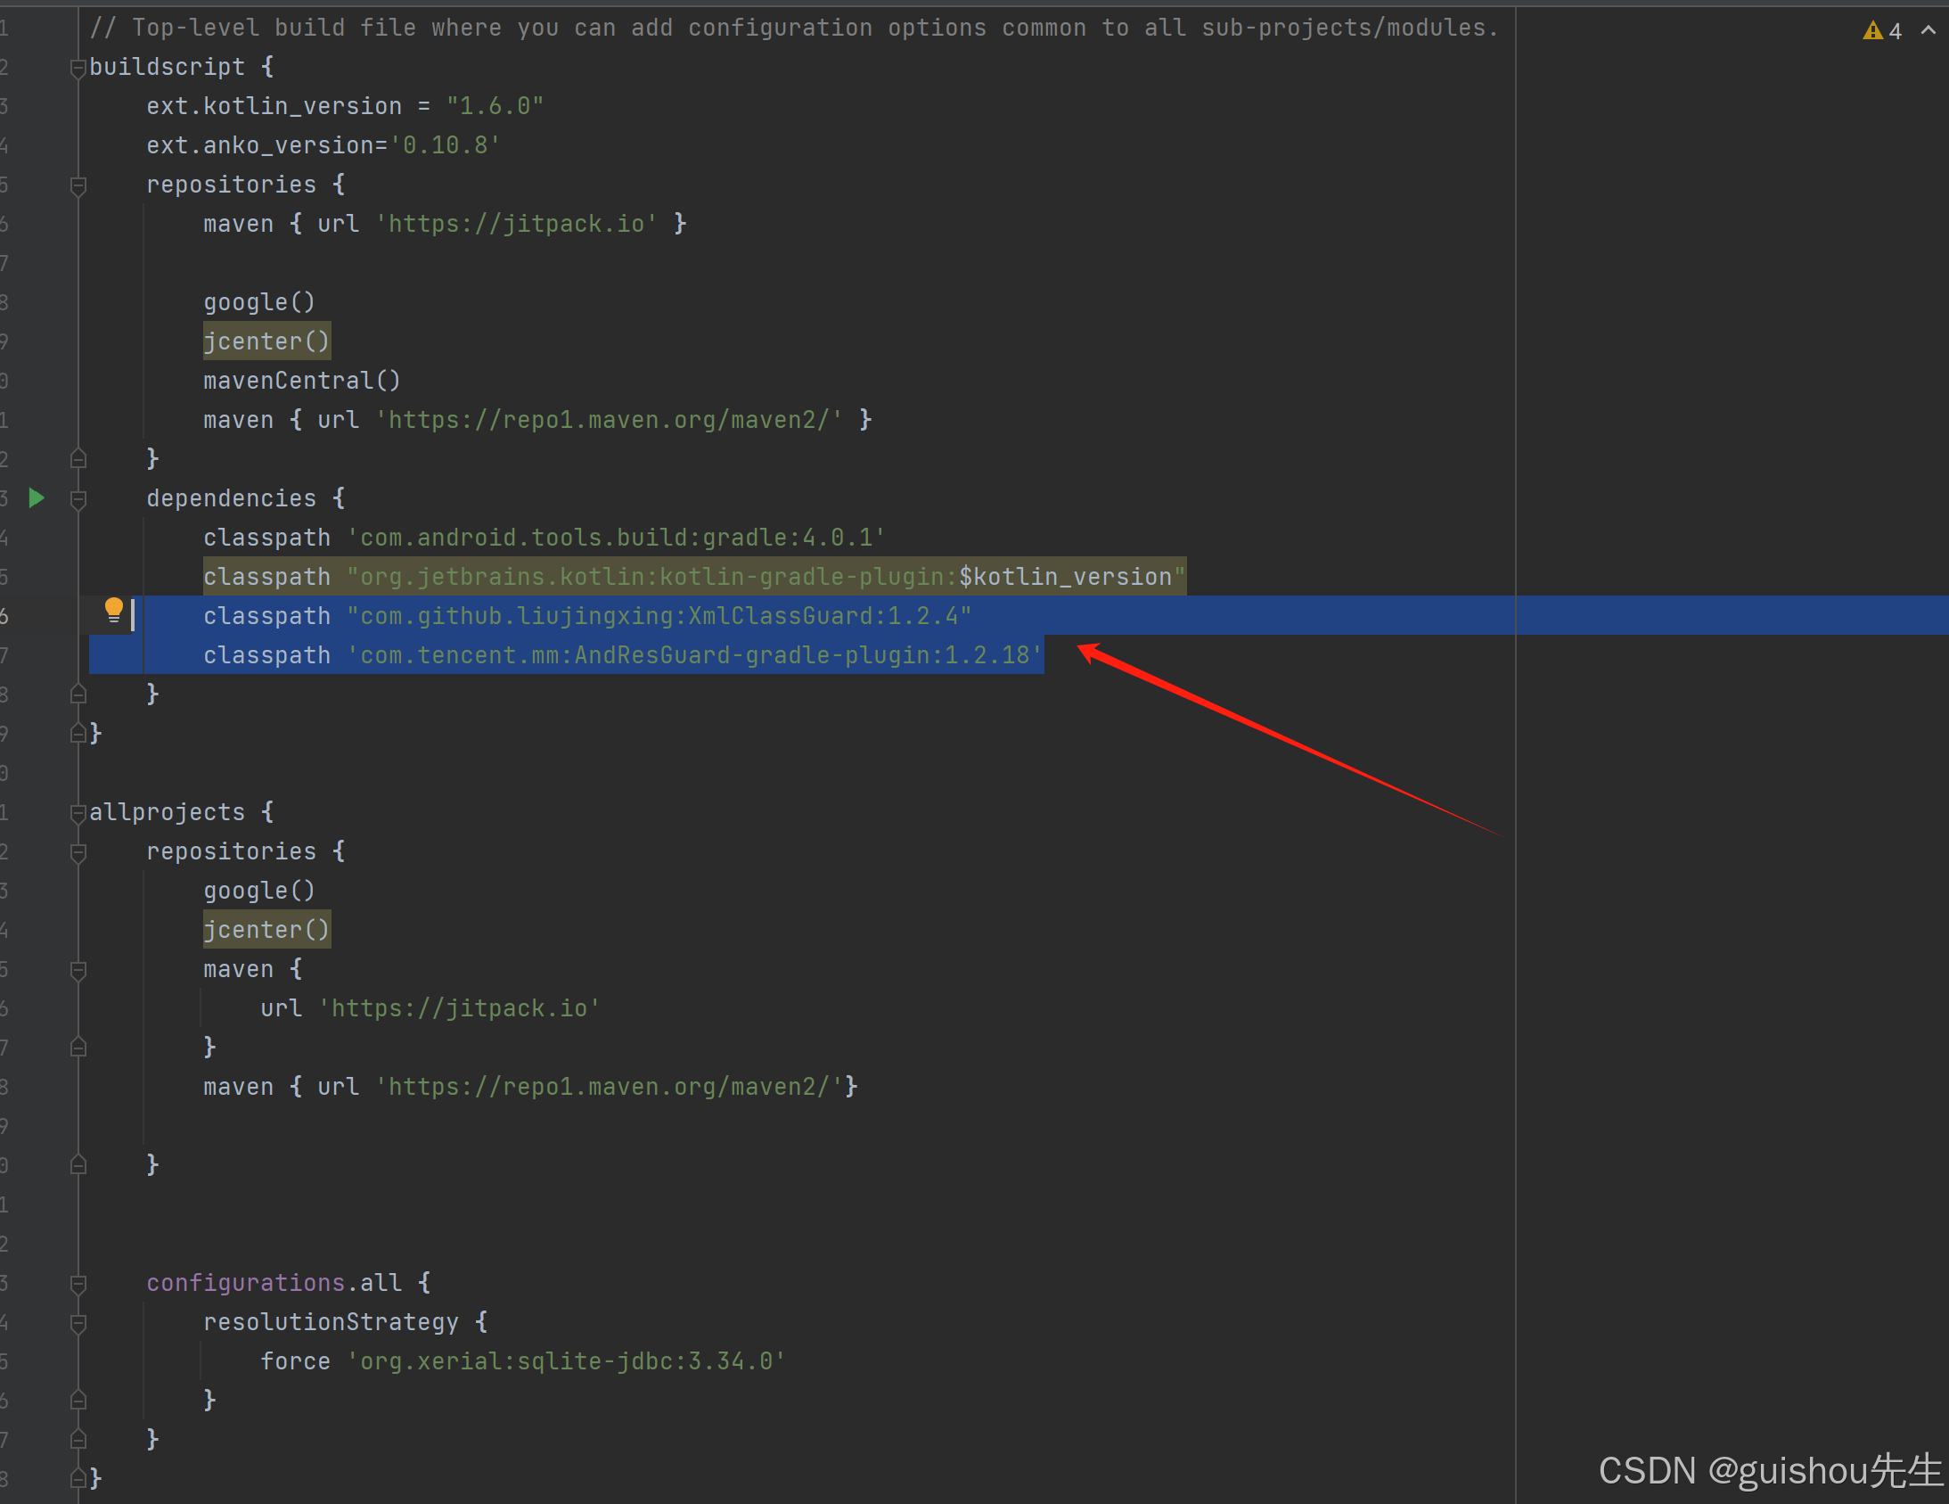Collapse the resolutionStrategy block fold marker

click(78, 1323)
